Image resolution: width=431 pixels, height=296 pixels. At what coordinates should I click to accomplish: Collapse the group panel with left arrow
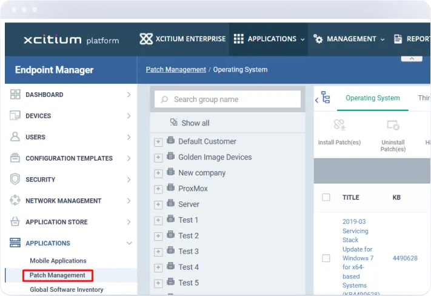point(316,100)
